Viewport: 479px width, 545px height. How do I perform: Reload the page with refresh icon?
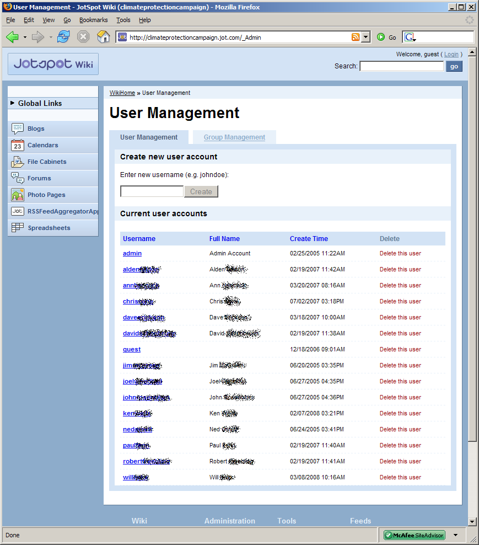(x=63, y=36)
